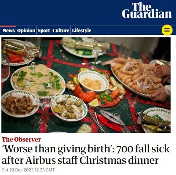Open the yellow hamburger menu
This screenshot has width=176, height=175.
(x=167, y=30)
